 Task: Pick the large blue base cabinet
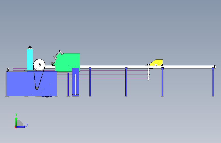pos(32,84)
